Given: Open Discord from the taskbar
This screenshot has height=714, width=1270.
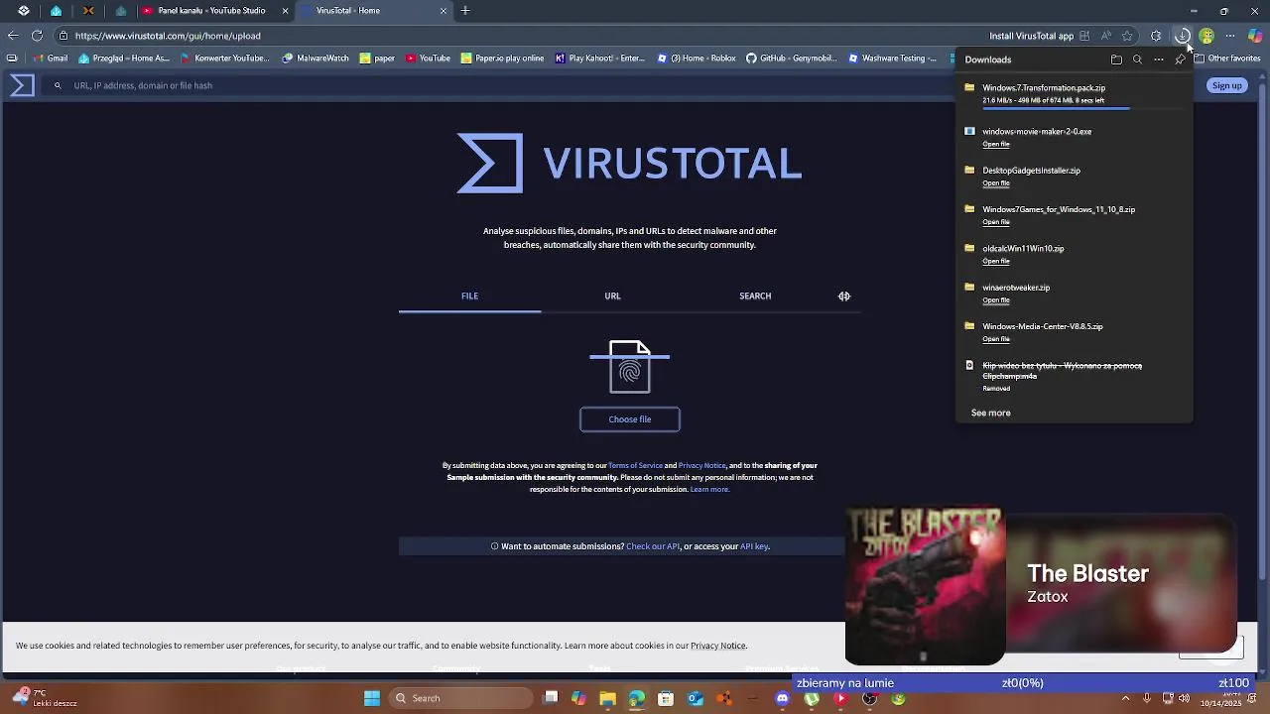Looking at the screenshot, I should 782,698.
